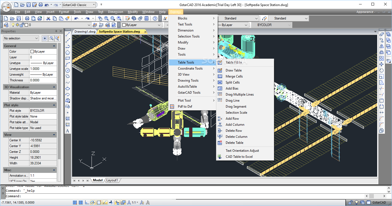Select the Move tool in Modify toolbar
The height and width of the screenshot is (206, 392).
point(381,64)
